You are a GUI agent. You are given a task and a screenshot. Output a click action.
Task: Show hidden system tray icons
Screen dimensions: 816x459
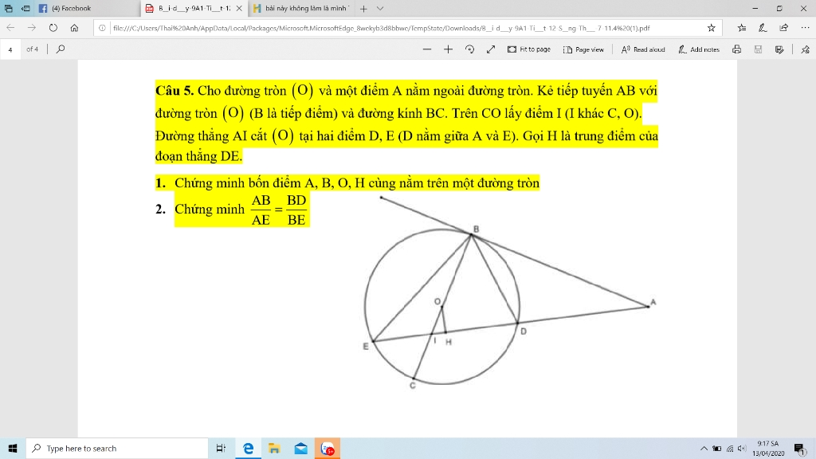(x=704, y=448)
